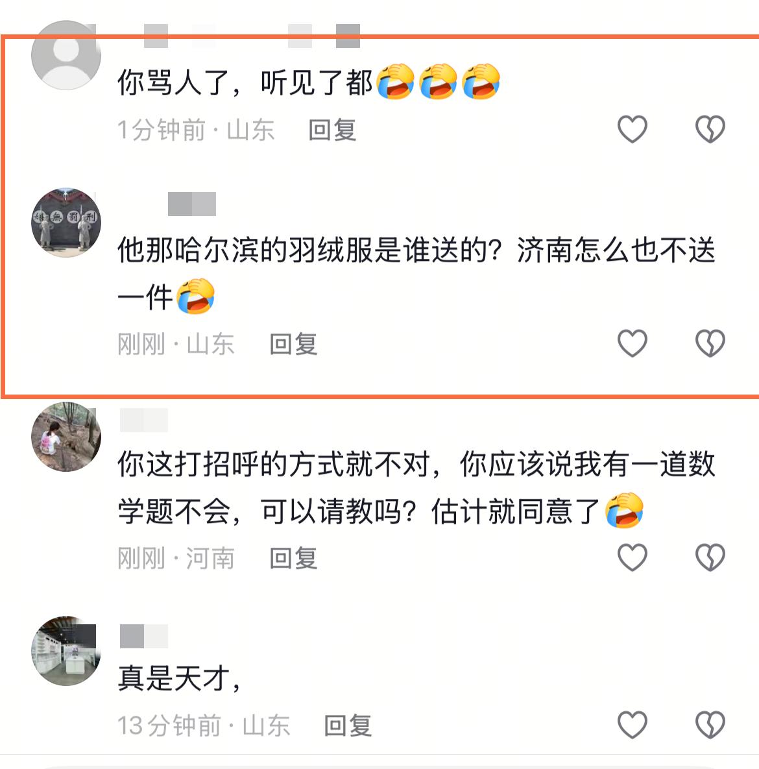The image size is (759, 769).
Task: Dislike the comment '你骂人了，听见了都'
Action: (x=710, y=129)
